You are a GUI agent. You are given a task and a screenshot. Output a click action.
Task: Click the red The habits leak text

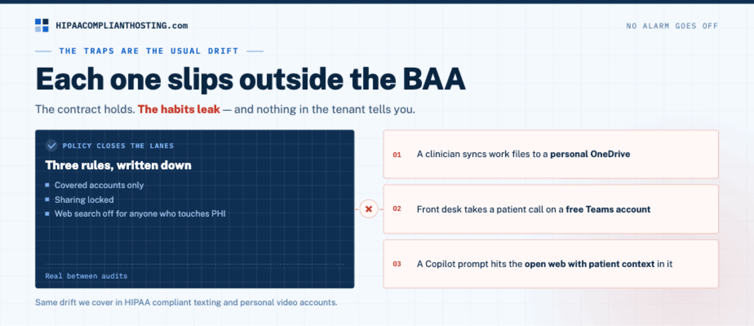click(179, 109)
